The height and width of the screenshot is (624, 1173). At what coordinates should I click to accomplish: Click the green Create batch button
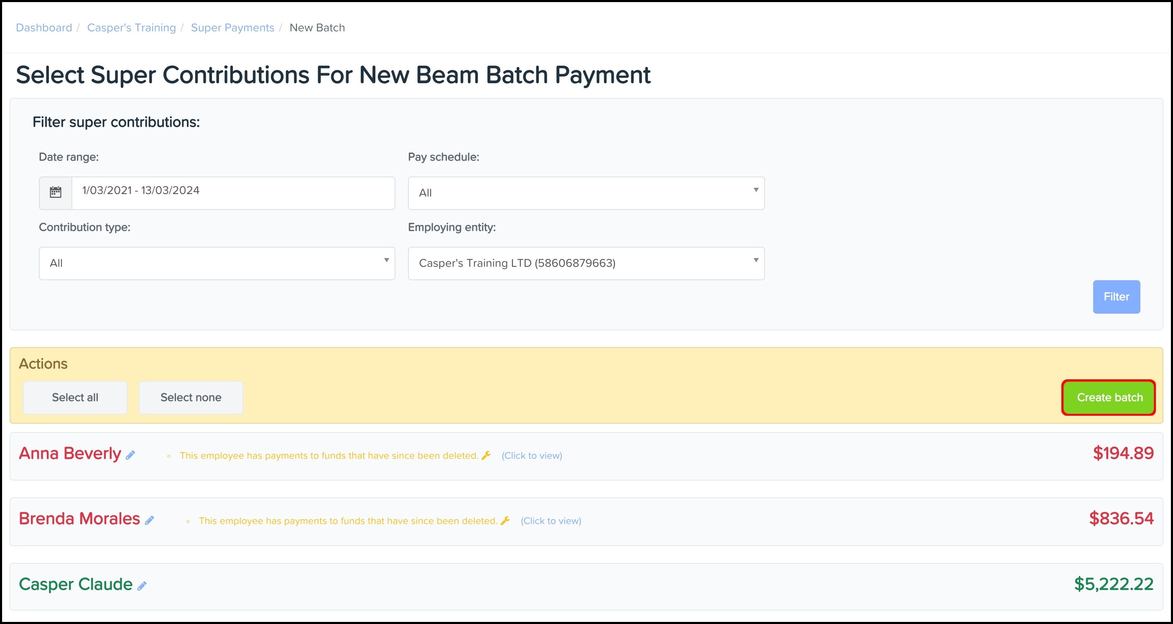pyautogui.click(x=1109, y=397)
